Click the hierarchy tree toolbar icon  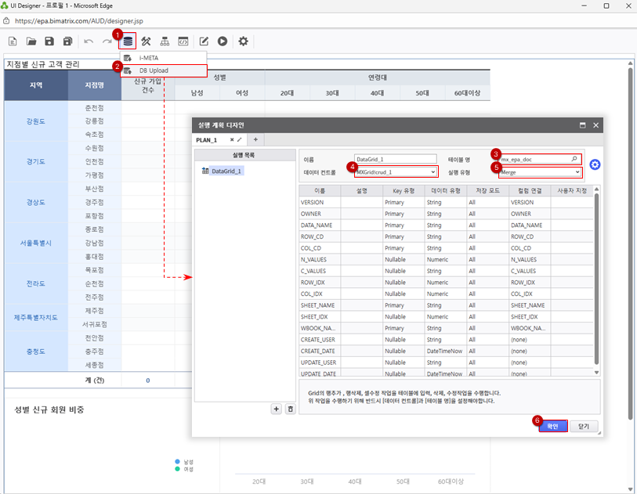click(165, 41)
